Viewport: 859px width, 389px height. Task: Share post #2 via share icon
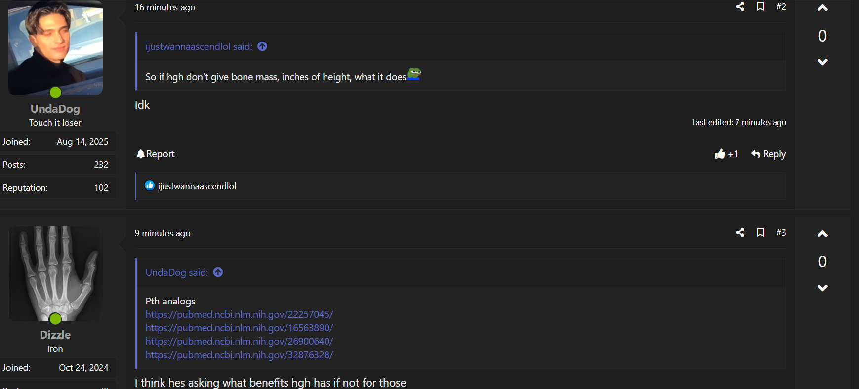(x=740, y=6)
